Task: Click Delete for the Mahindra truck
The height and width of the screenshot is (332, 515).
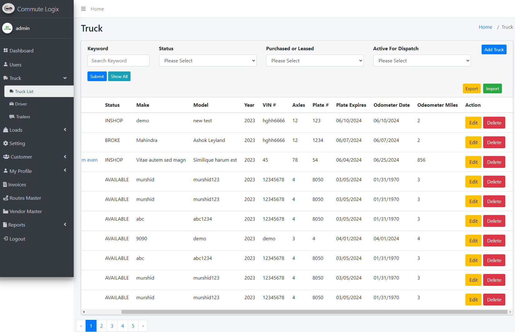Action: [x=494, y=143]
